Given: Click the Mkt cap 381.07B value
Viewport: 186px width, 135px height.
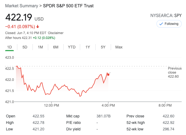Looking at the screenshot, I should point(103,116).
